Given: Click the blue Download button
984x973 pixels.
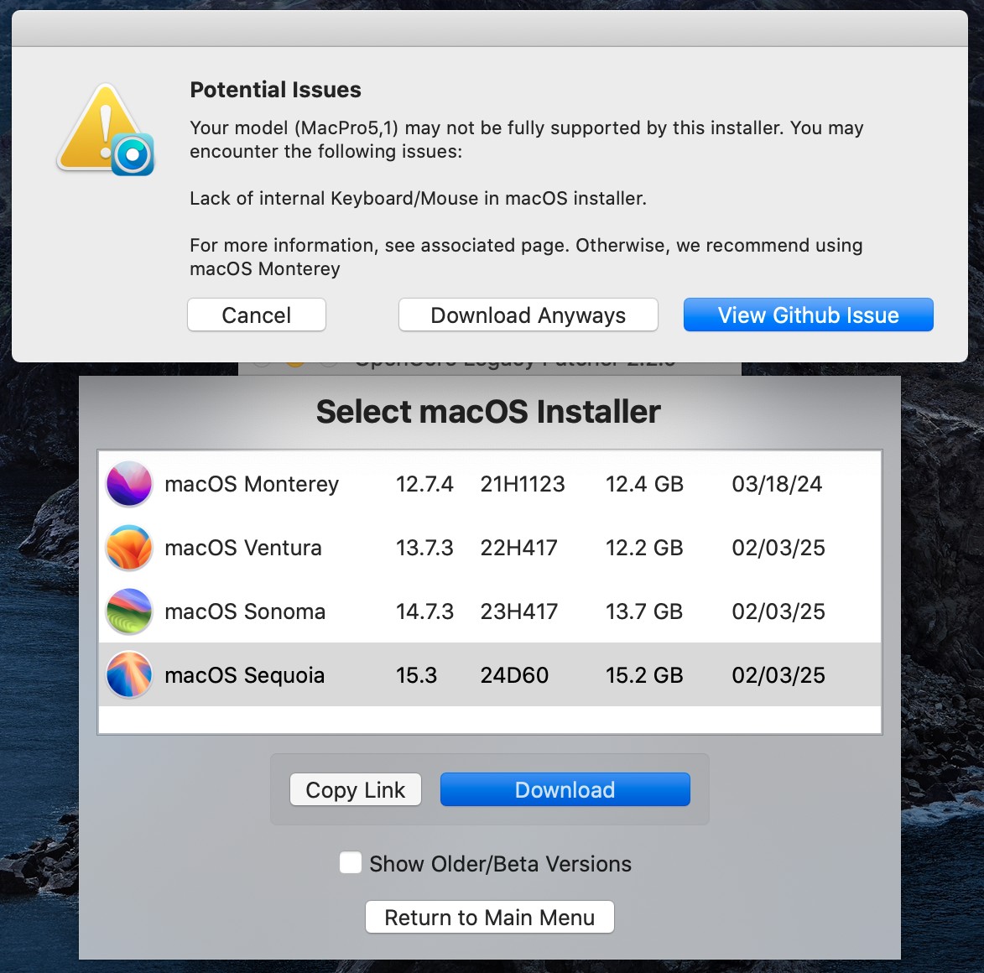Looking at the screenshot, I should pos(565,790).
